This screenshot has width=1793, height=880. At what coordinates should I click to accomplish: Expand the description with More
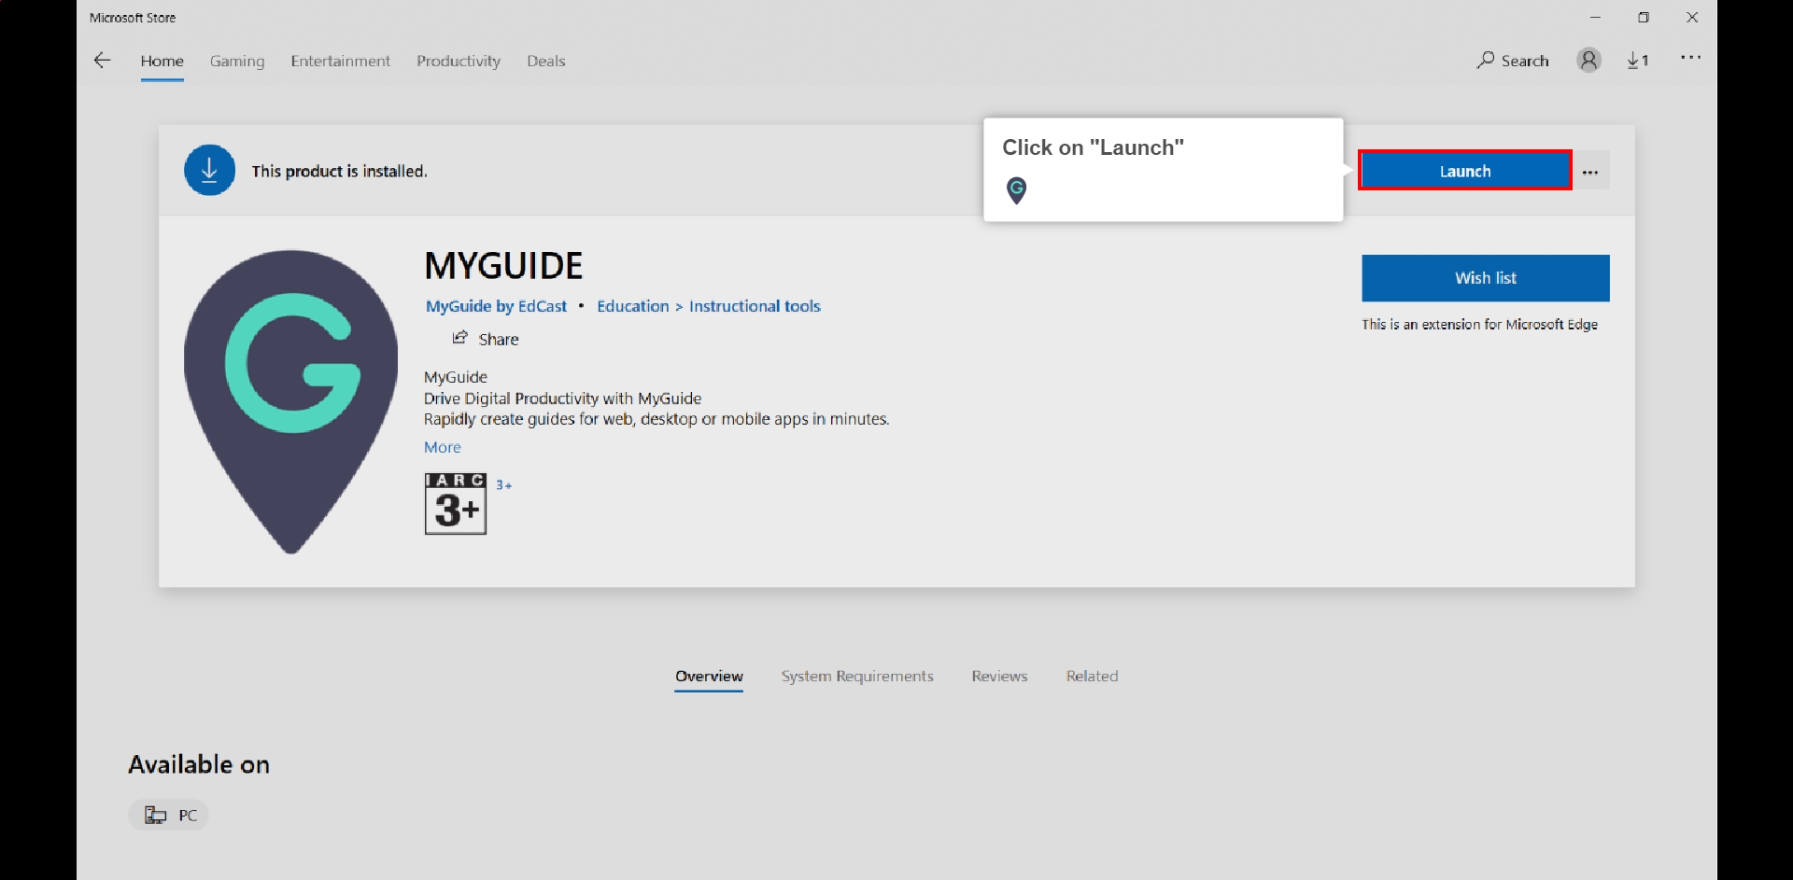pos(443,447)
